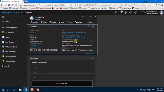The width and height of the screenshot is (164, 92).
Task: Open the notifications bell icon
Action: [121, 12]
